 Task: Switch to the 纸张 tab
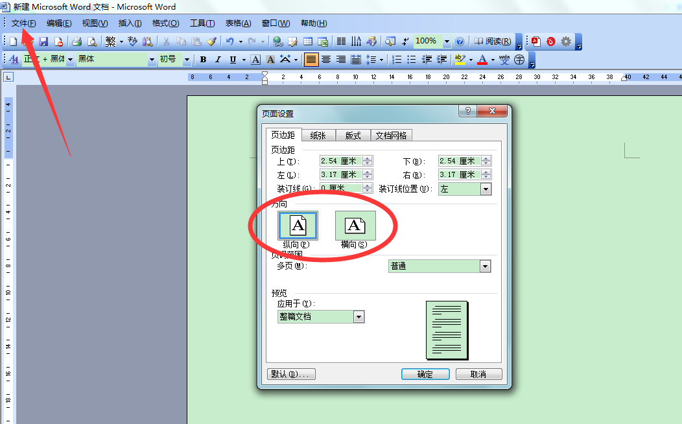point(320,135)
